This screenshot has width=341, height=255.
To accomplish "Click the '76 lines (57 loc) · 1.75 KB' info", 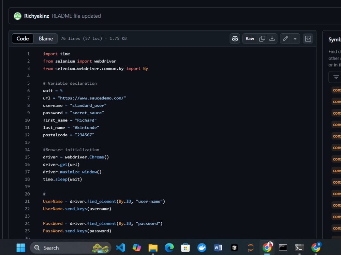I will (93, 38).
